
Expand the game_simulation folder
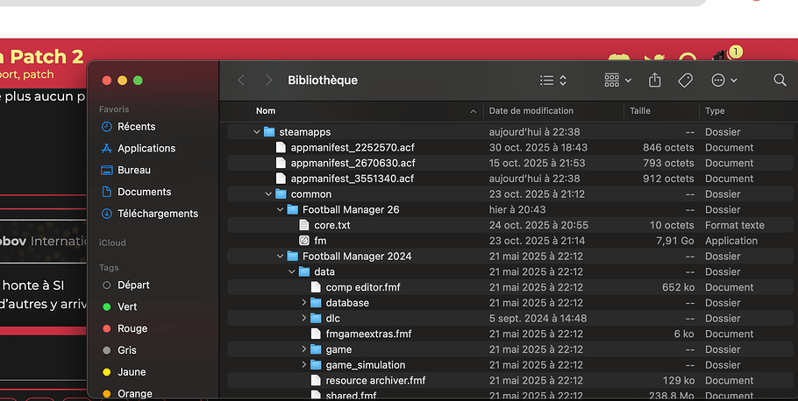pos(304,365)
